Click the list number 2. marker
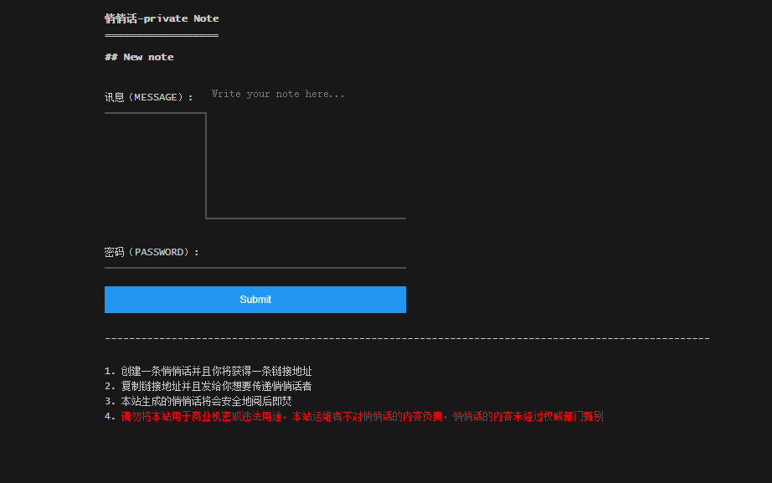 coord(110,386)
